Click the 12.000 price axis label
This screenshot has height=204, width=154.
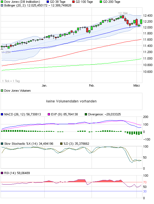pos(148,27)
